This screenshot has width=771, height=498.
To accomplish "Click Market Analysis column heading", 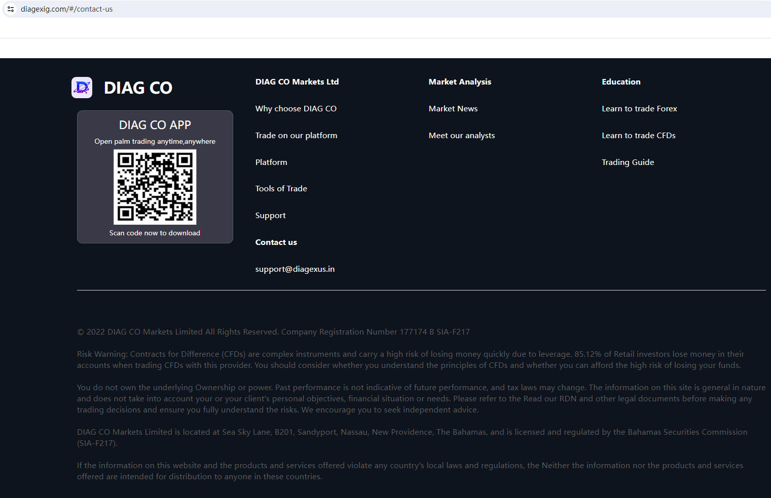I will coord(460,82).
